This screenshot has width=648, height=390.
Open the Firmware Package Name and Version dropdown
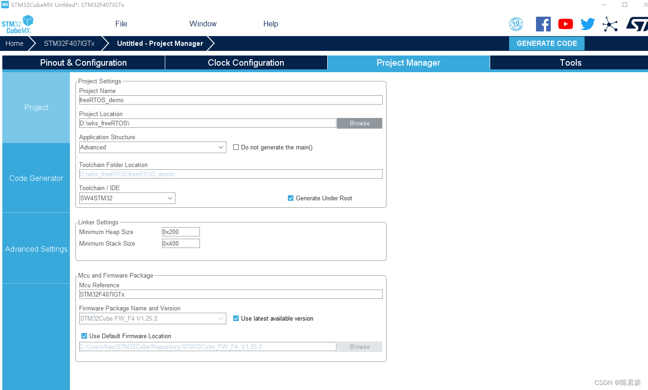(153, 318)
